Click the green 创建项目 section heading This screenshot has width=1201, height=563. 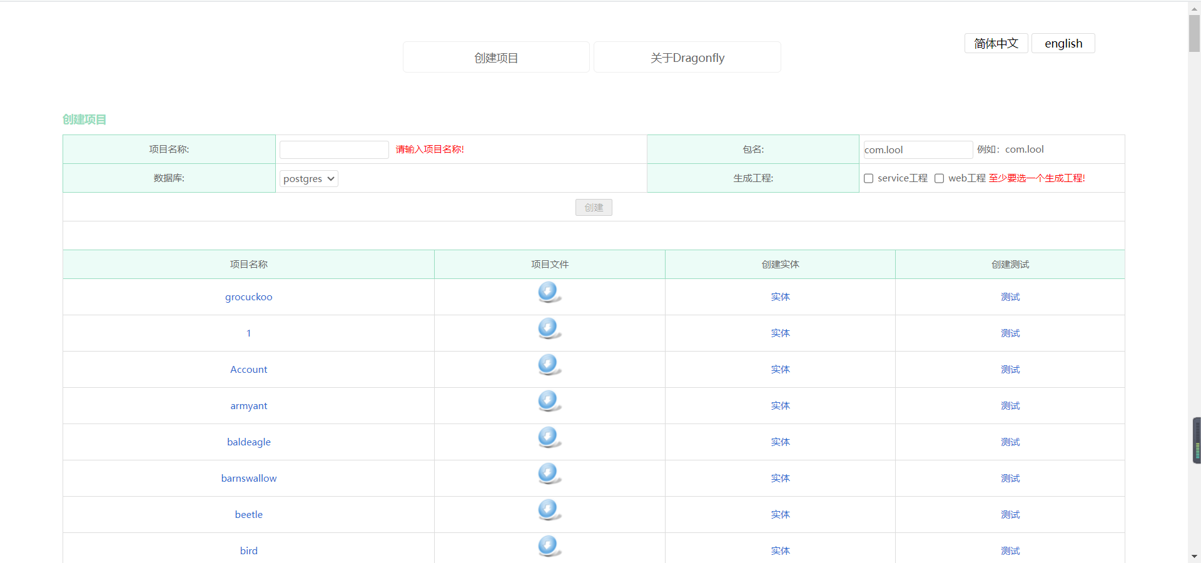(x=84, y=119)
